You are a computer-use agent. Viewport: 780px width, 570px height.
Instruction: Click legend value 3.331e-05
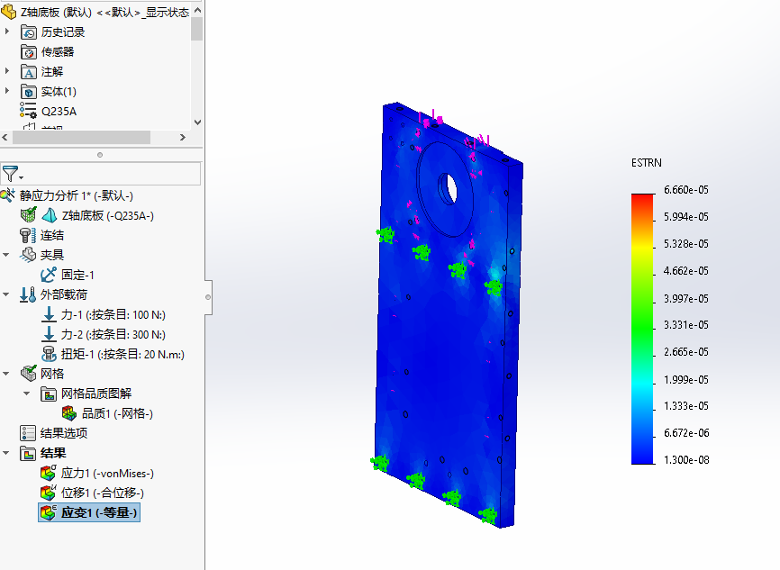point(686,325)
